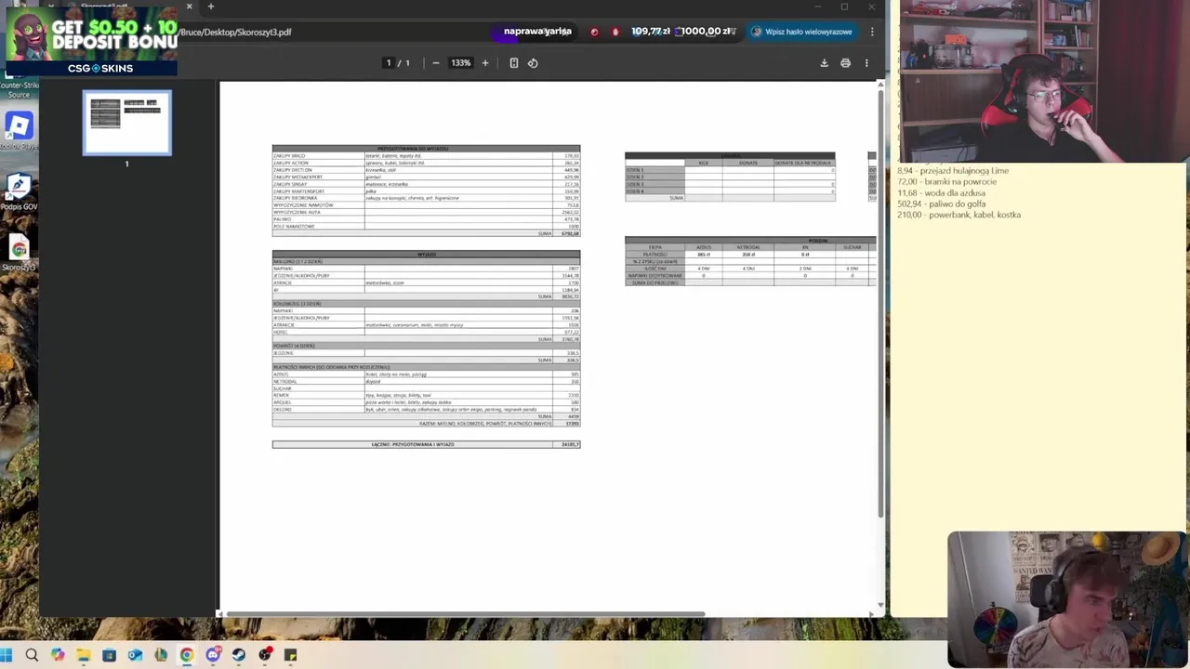The width and height of the screenshot is (1190, 669).
Task: Click the 'ZAKUPY BIEDRONKA' row label
Action: coord(296,198)
